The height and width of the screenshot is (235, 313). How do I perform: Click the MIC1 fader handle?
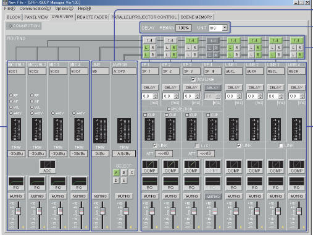click(19, 211)
